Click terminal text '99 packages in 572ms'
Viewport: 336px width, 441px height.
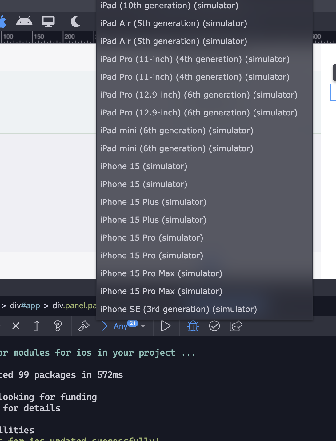point(70,375)
